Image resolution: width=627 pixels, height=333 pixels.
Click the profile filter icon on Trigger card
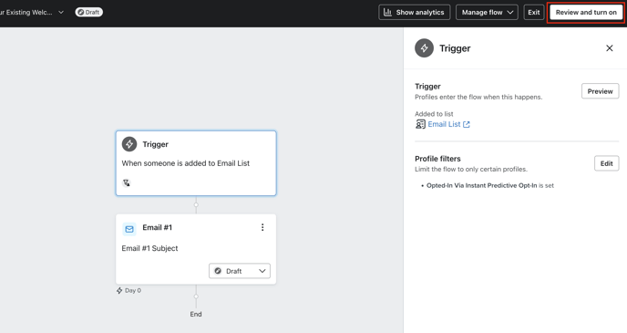pos(127,182)
